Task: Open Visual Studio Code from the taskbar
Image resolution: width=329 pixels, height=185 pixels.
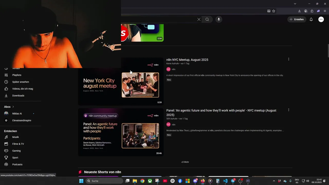Action: (225, 181)
